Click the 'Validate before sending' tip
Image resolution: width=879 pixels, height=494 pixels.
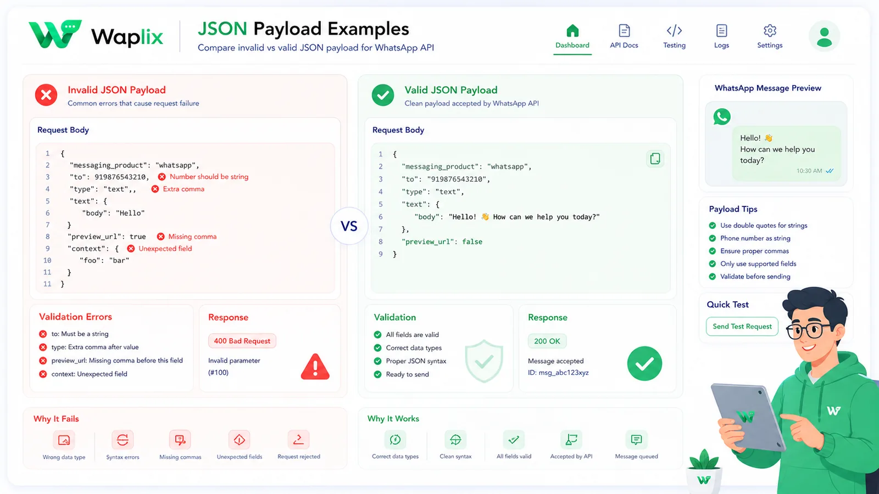click(750, 277)
